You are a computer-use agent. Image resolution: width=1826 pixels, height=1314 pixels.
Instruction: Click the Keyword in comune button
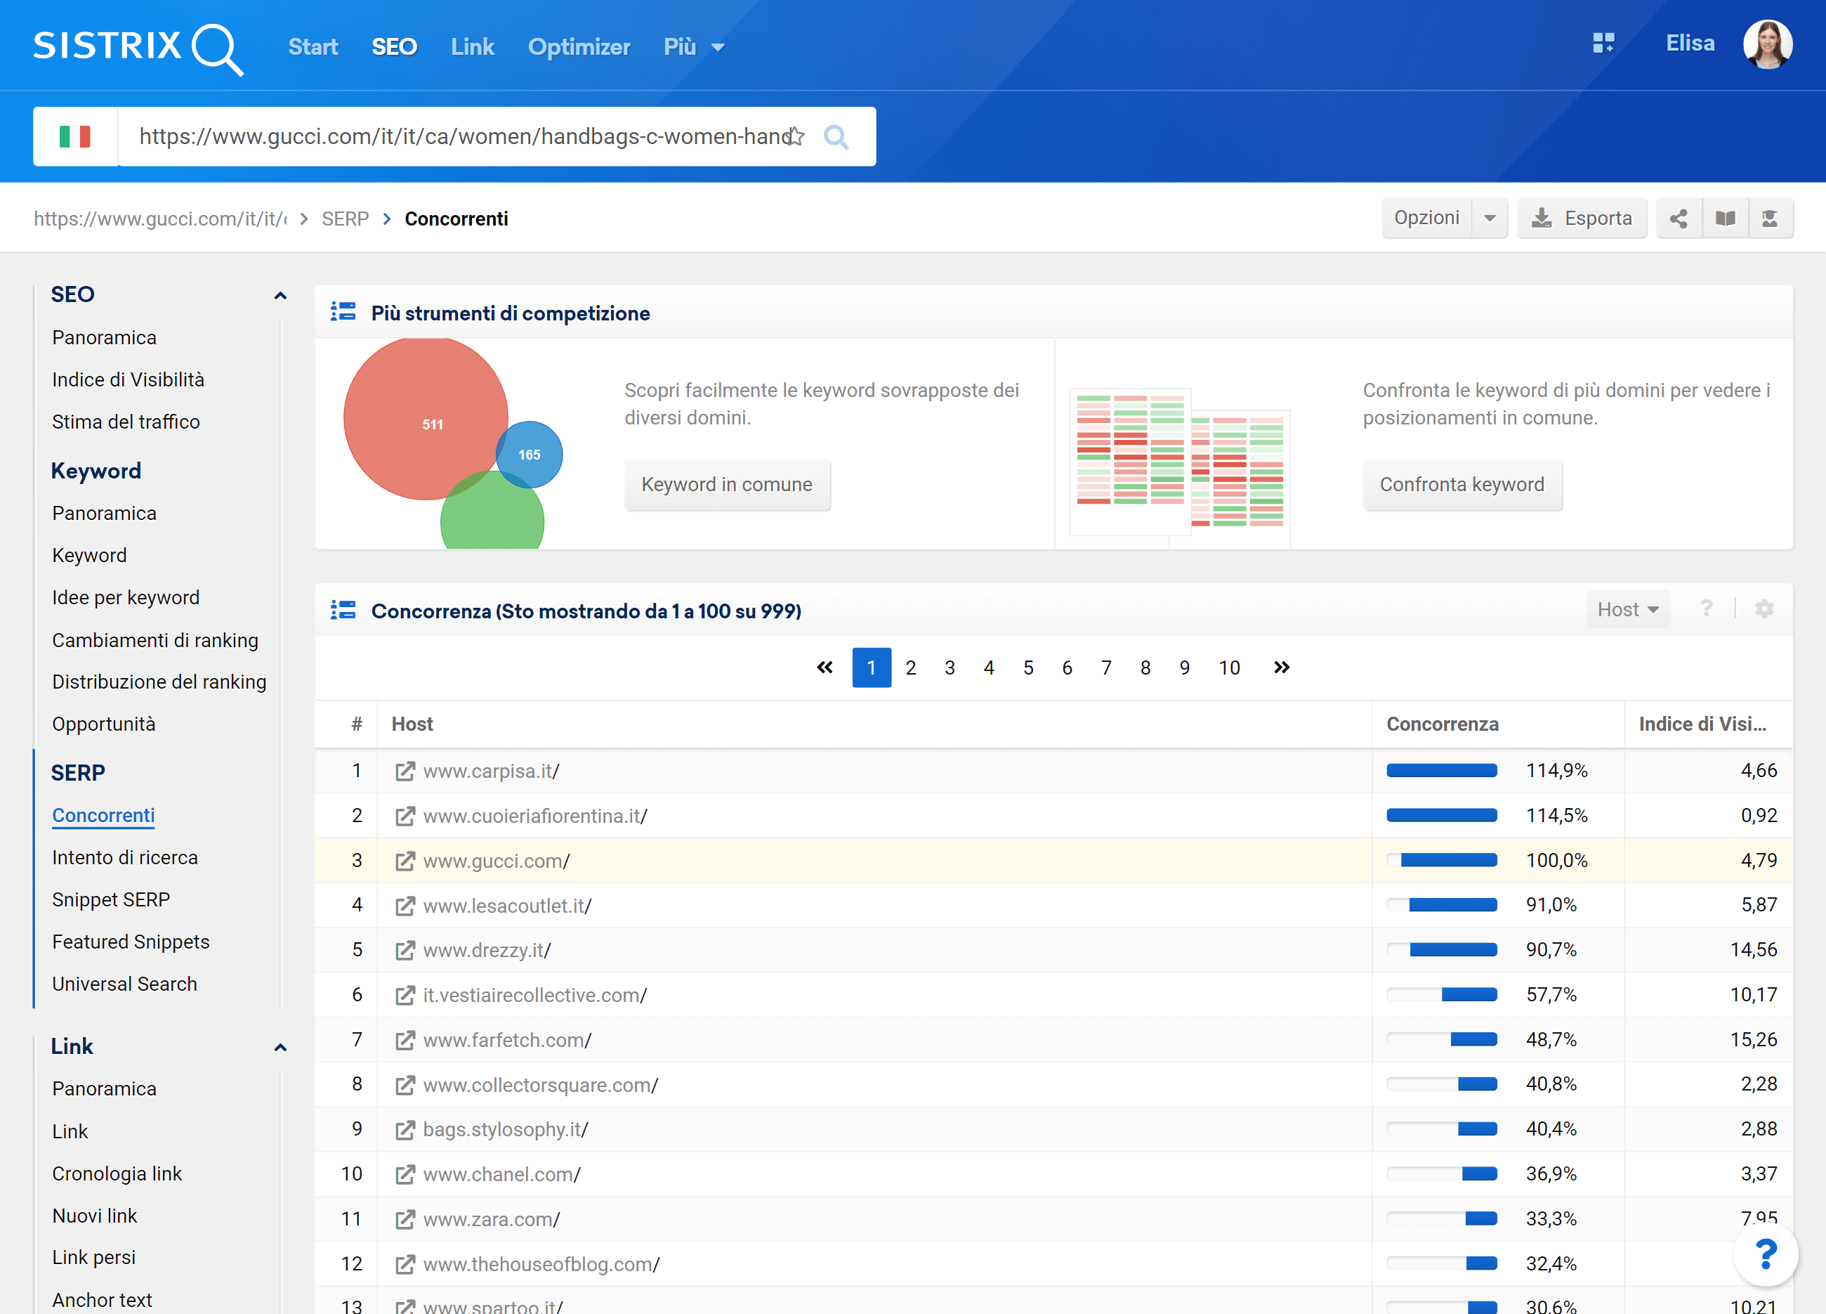point(727,484)
